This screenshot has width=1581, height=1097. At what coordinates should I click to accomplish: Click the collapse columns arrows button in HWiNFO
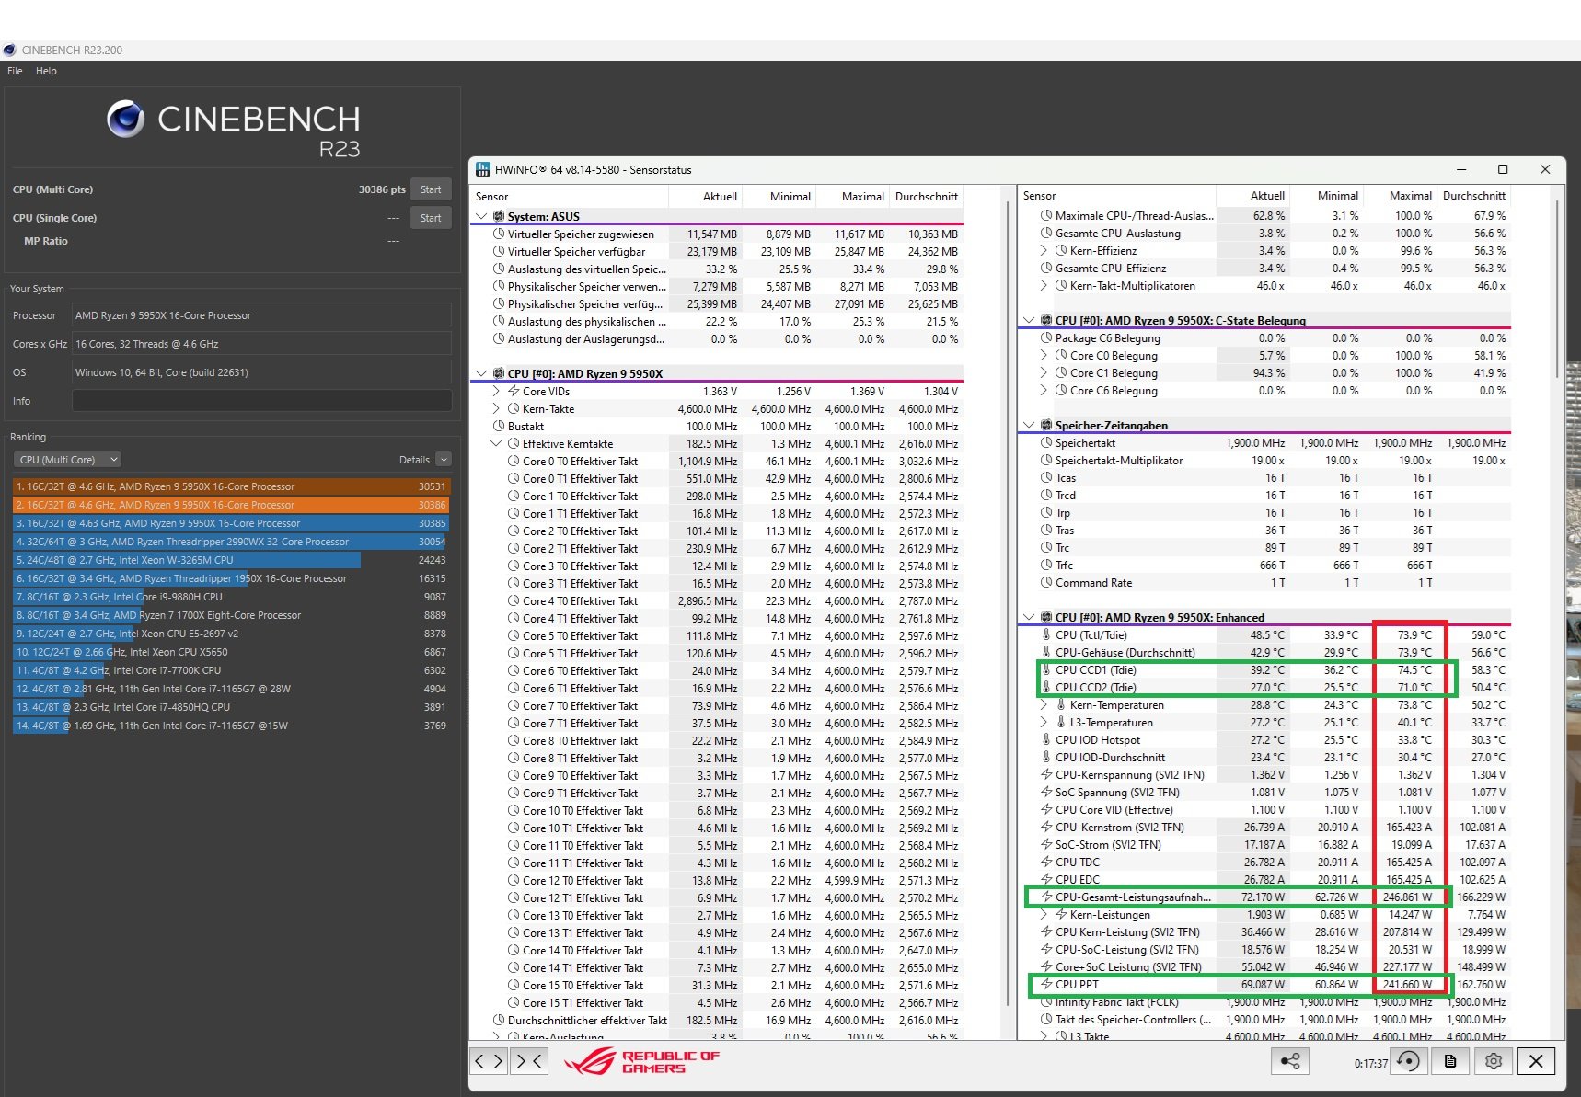tap(529, 1061)
